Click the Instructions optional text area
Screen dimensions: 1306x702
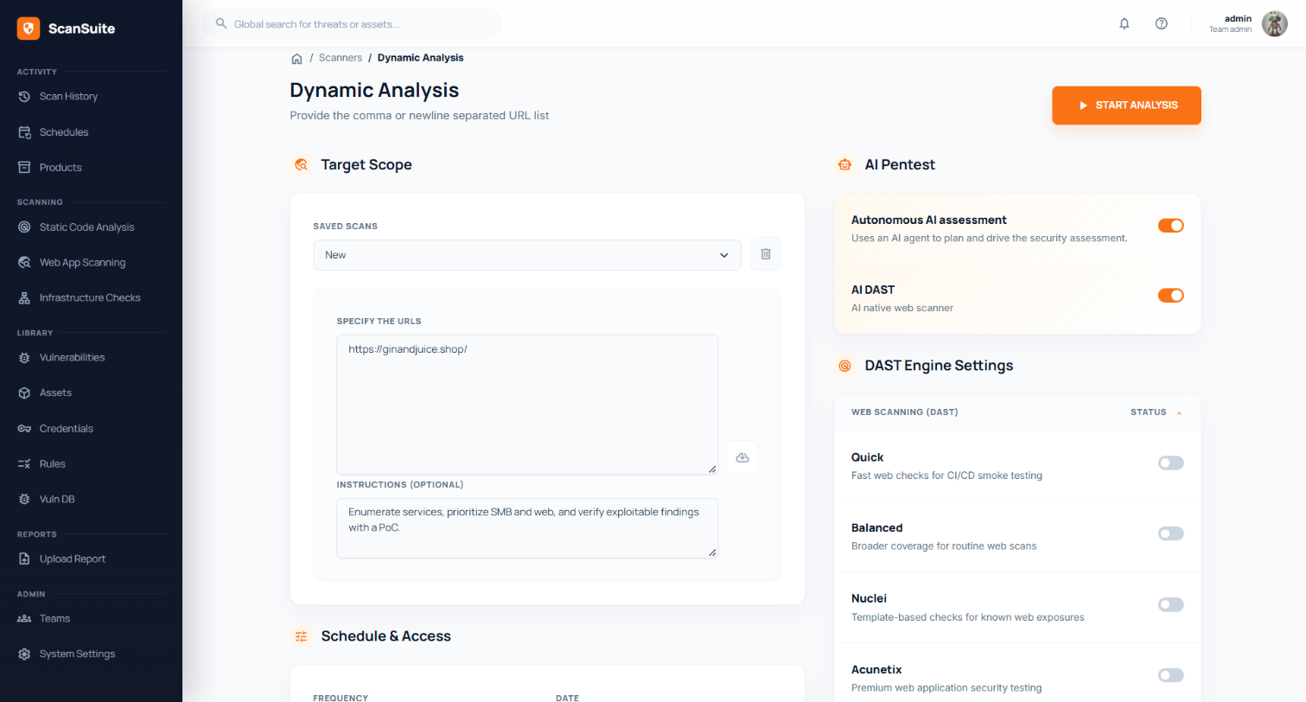pyautogui.click(x=527, y=528)
